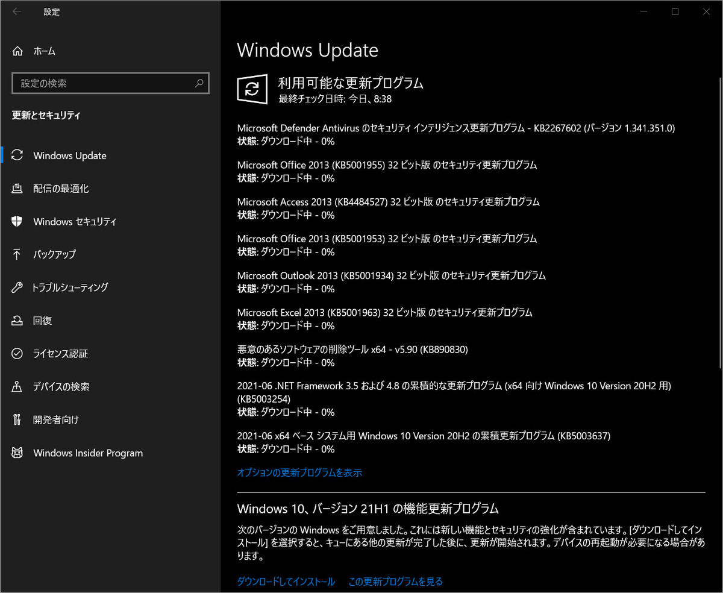Open 配信の最適化 settings
This screenshot has height=593, width=723.
[x=110, y=189]
